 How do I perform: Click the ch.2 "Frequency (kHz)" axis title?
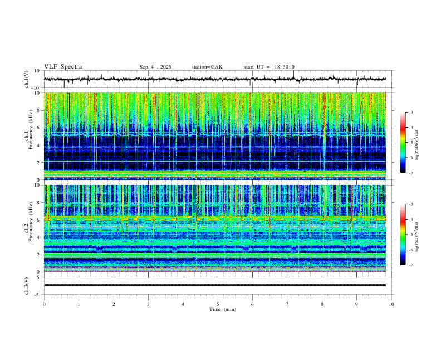pyautogui.click(x=31, y=222)
